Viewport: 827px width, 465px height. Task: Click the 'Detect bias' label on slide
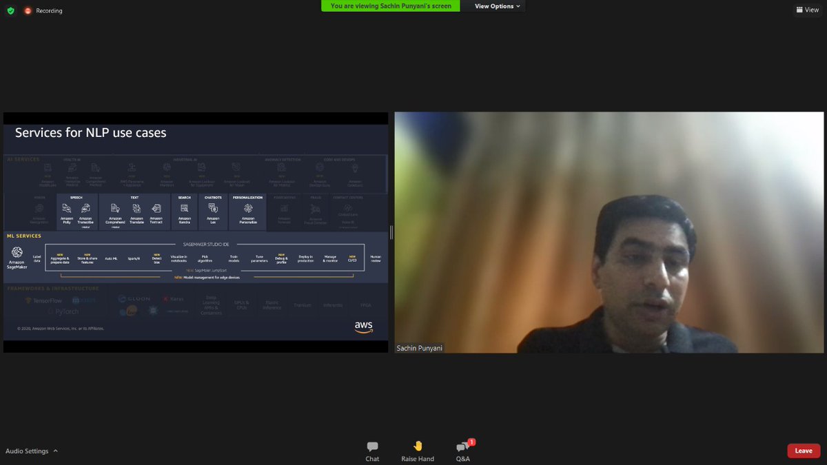[156, 259]
